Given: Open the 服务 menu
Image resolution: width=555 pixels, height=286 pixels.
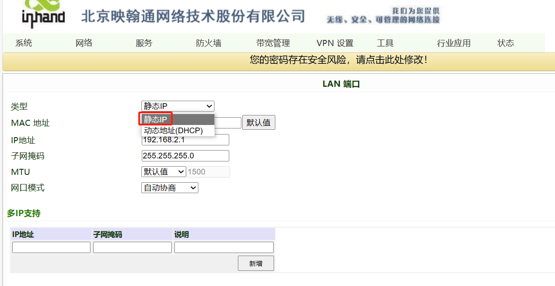Looking at the screenshot, I should click(x=144, y=43).
